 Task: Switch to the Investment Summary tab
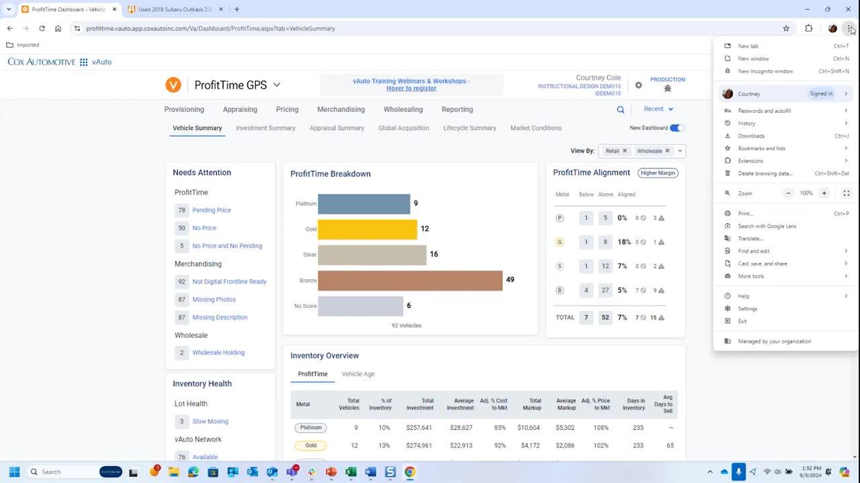coord(265,128)
